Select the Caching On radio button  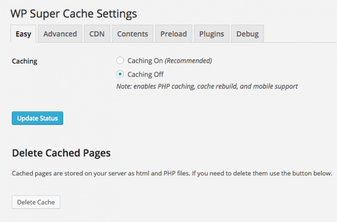120,60
